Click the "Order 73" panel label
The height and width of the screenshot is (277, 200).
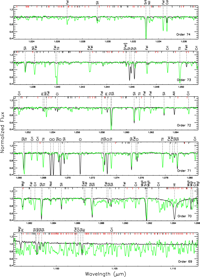tap(184, 80)
